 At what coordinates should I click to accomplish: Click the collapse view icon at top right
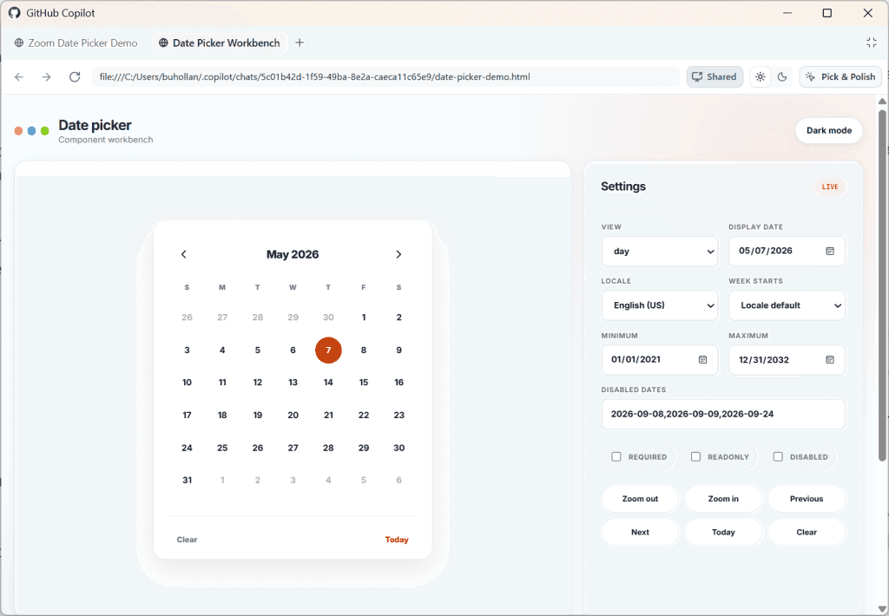pos(872,43)
